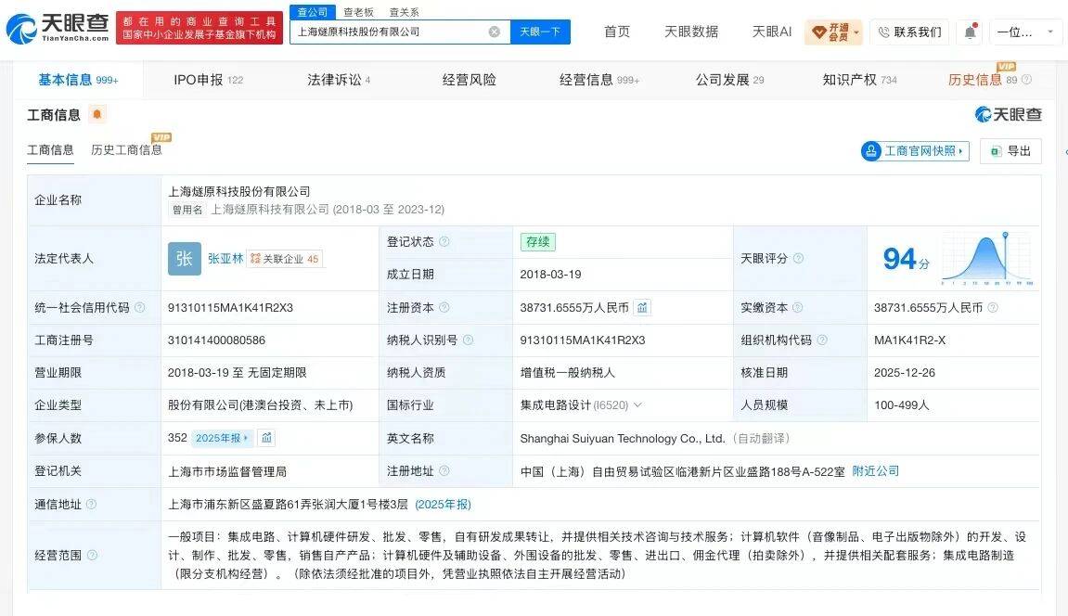Screen dimensions: 1068x616
Task: Switch to the 法律诉讼 tab
Action: [x=339, y=80]
